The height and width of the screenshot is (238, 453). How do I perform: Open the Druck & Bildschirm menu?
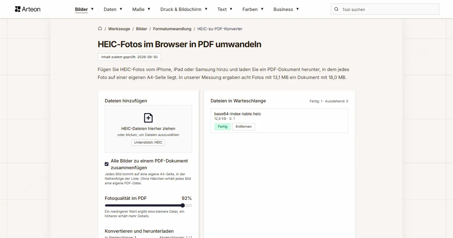[x=181, y=9]
